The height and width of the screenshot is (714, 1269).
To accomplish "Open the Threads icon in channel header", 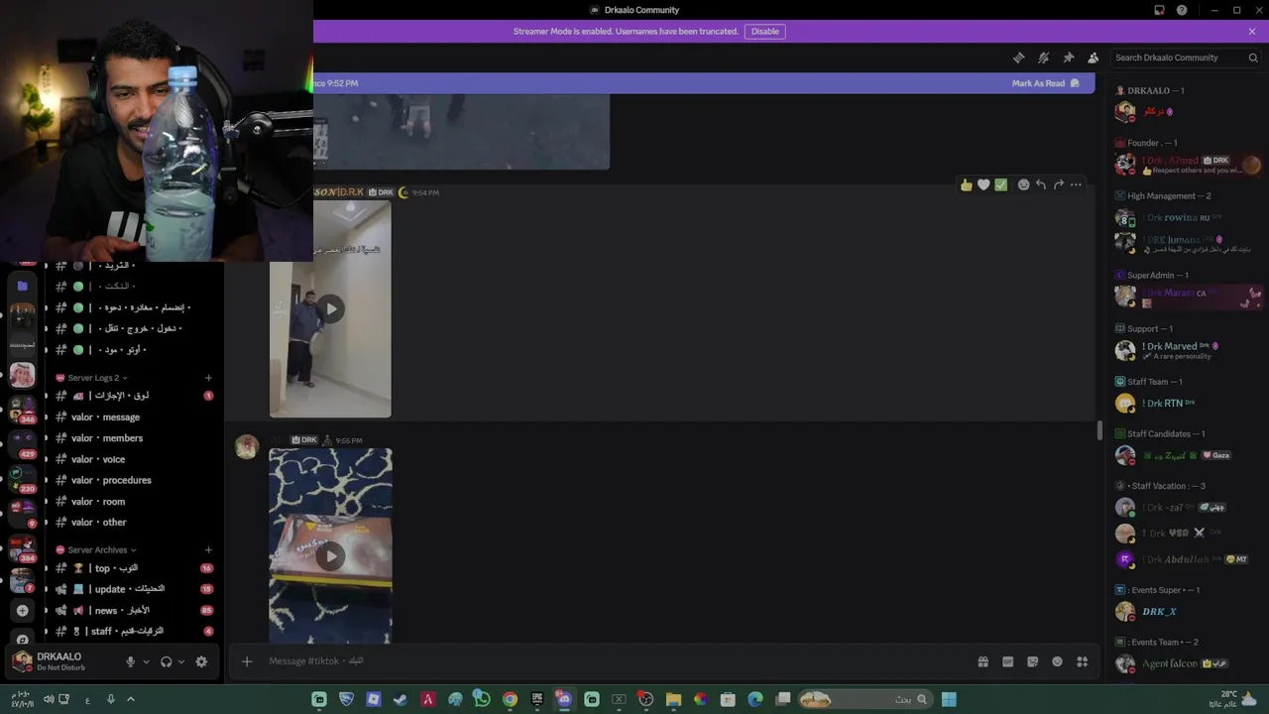I will pyautogui.click(x=1018, y=58).
